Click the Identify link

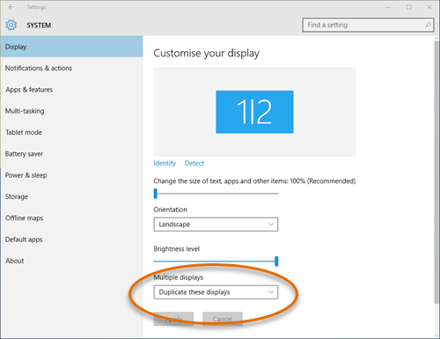tap(165, 163)
